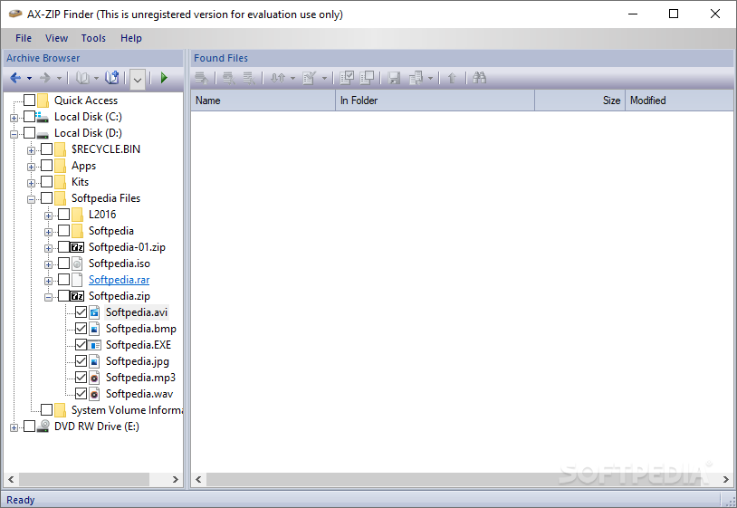
Task: Uncheck the Softpedia.avi checkbox
Action: click(x=81, y=312)
